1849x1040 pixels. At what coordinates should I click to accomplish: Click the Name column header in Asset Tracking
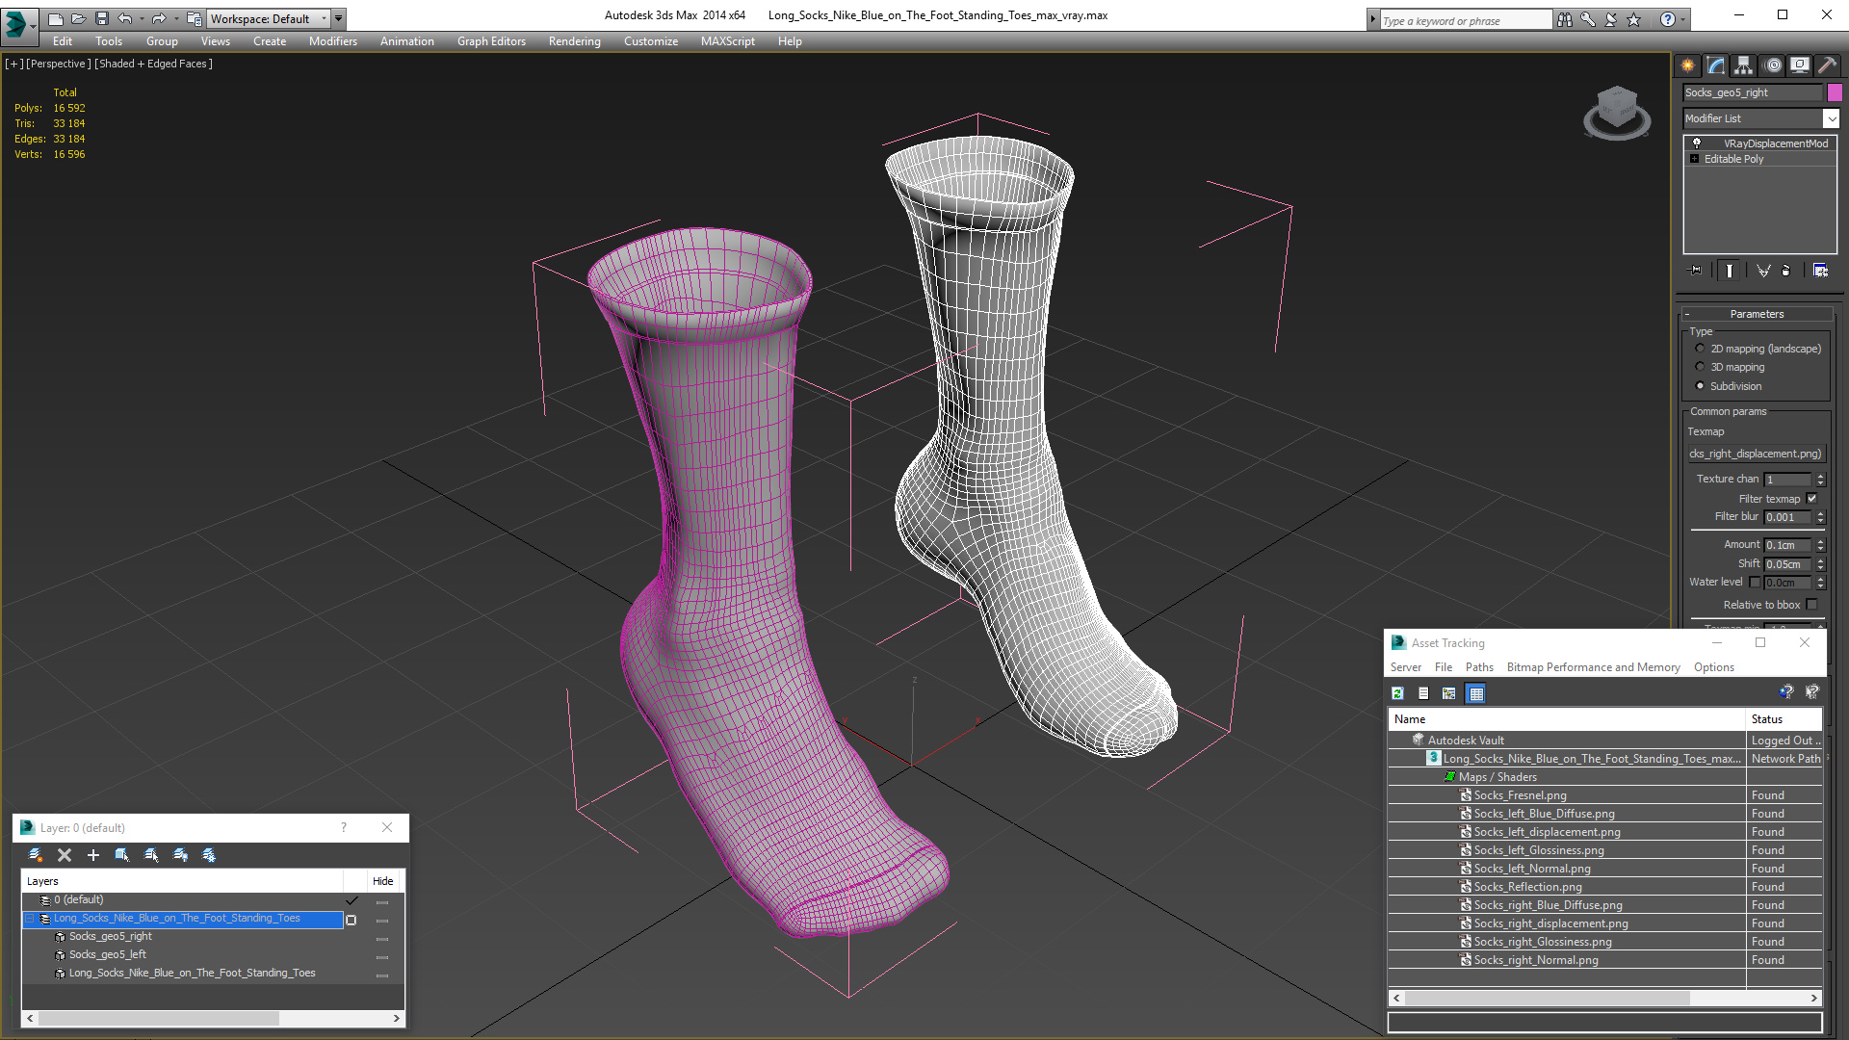coord(1567,719)
